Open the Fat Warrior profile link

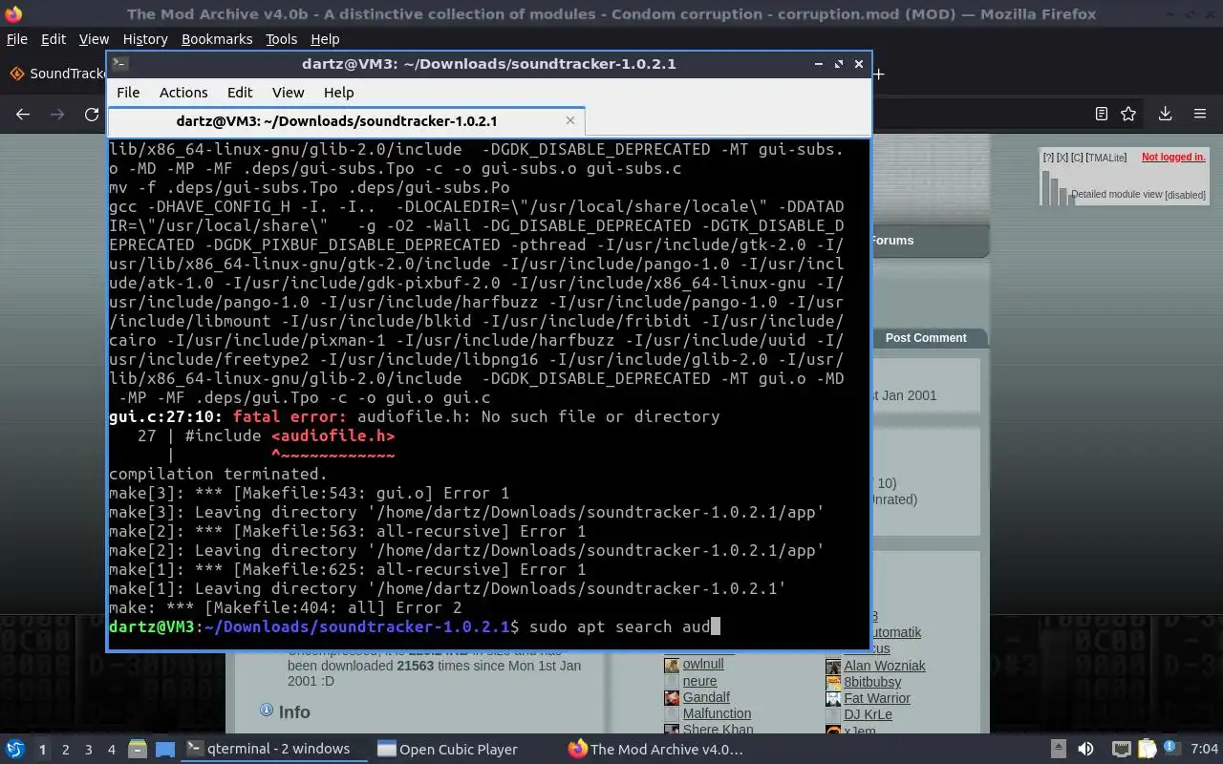tap(877, 698)
